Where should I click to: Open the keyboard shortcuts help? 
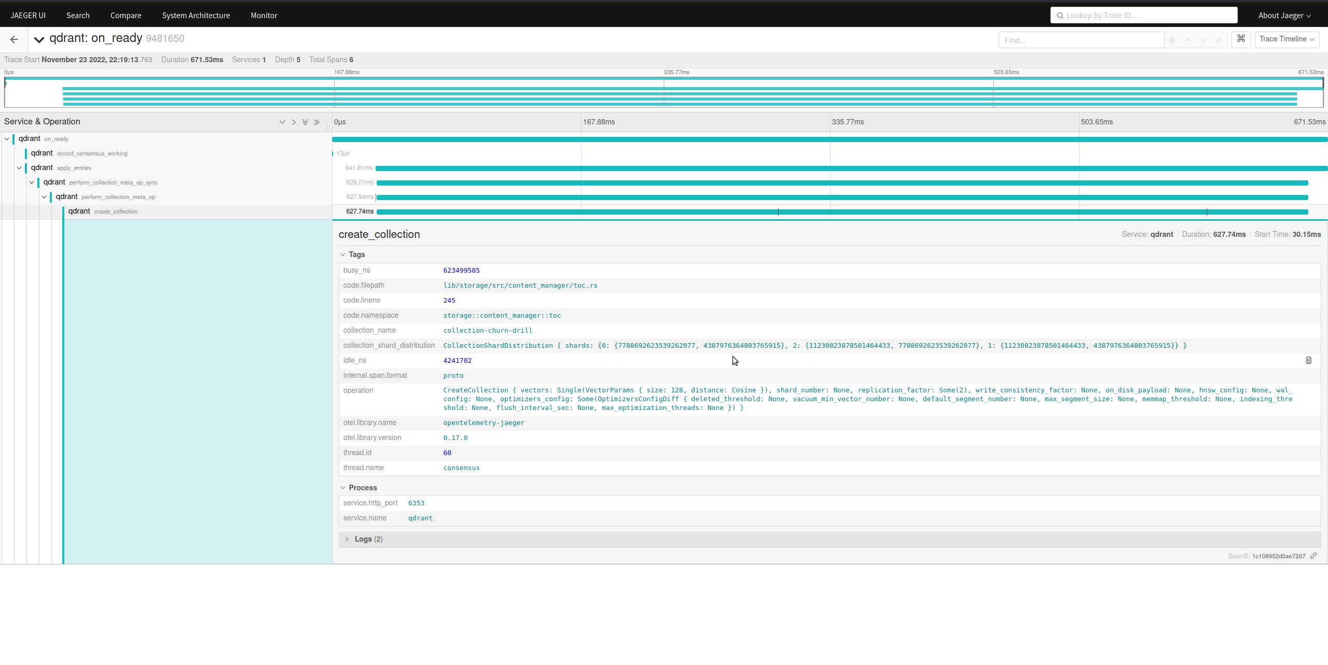point(1241,39)
